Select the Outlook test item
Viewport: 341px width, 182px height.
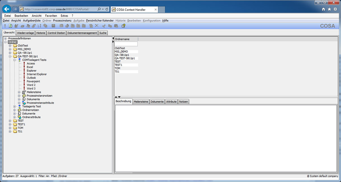coord(31,78)
